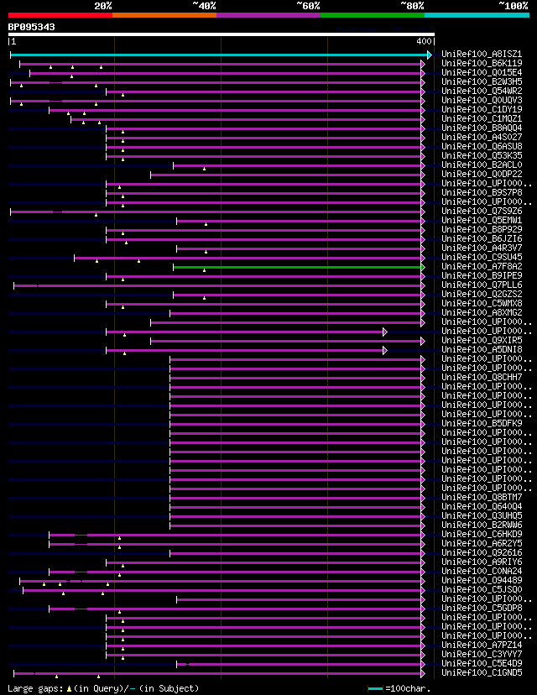This screenshot has width=537, height=695.
Task: Pick the UniRef100_A8XMG2 hit label
Action: click(x=482, y=313)
